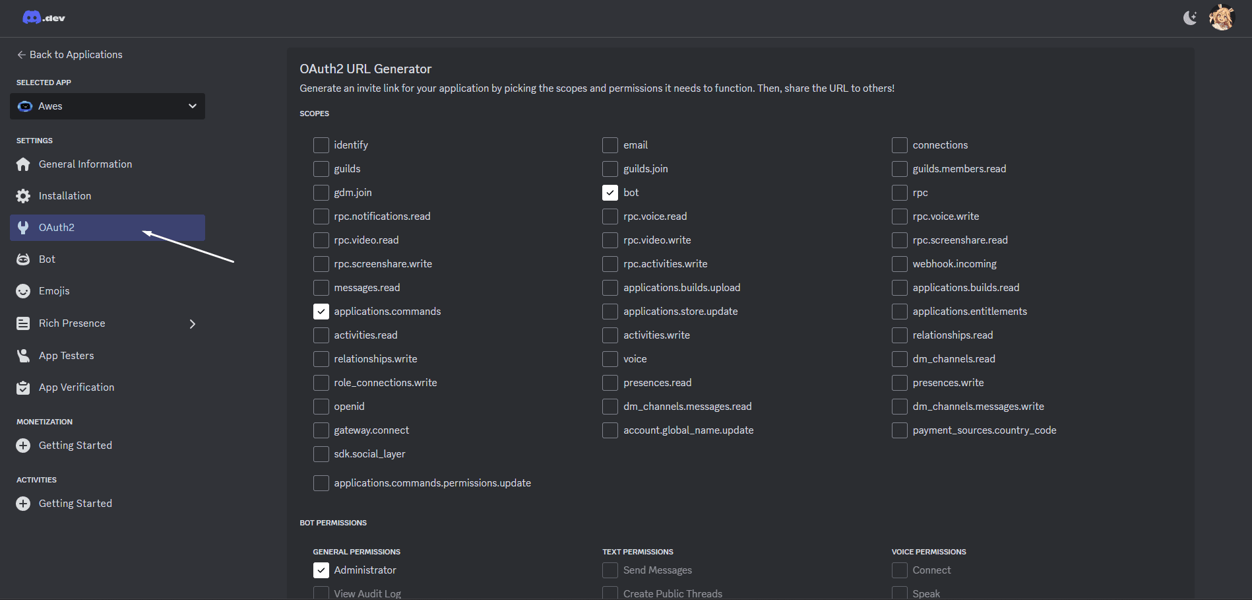Check applications.entitlements scope
This screenshot has width=1252, height=600.
tap(900, 312)
